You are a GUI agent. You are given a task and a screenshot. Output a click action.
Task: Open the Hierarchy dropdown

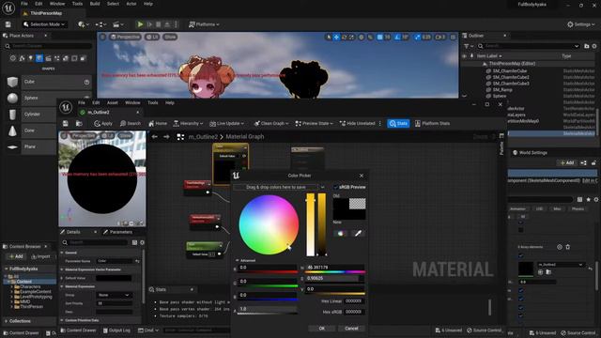pyautogui.click(x=188, y=123)
